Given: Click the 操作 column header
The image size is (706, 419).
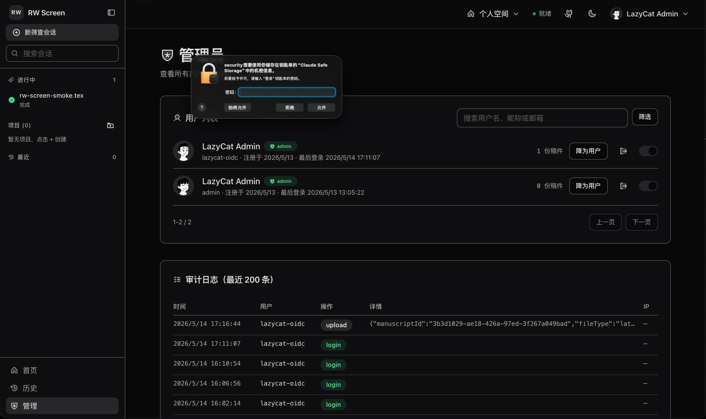Looking at the screenshot, I should 326,306.
